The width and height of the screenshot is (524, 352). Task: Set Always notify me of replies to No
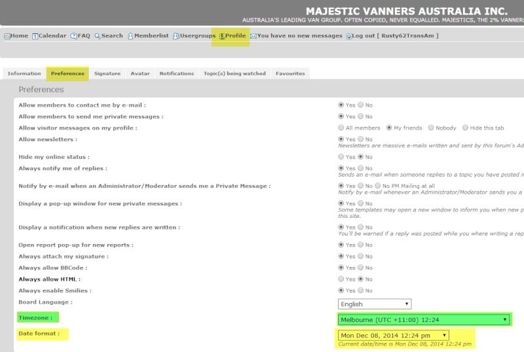pyautogui.click(x=361, y=168)
